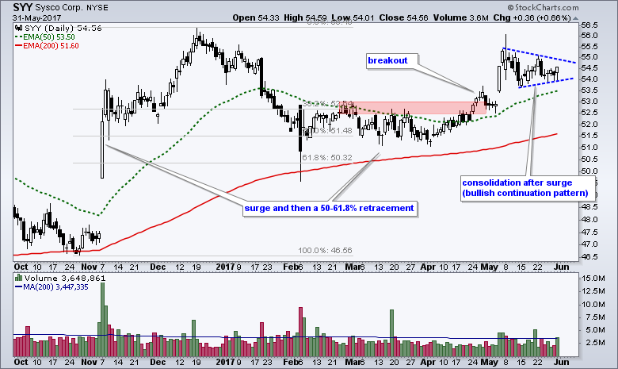Click the 2.5M volume axis label
618x369 pixels.
[593, 343]
